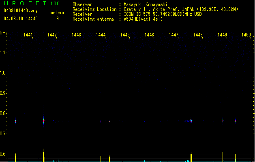The width and height of the screenshot is (255, 162).
Task: Click the 0.8 kHz frequency label
Action: (x=3, y=113)
